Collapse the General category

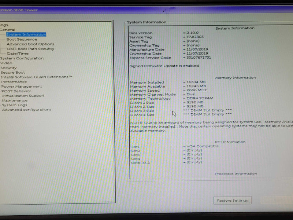click(x=7, y=30)
